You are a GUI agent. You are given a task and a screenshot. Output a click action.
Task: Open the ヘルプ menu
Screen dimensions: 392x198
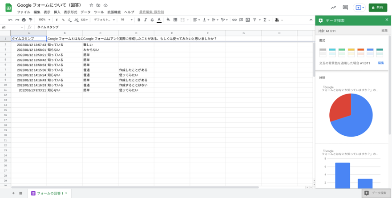coord(129,12)
